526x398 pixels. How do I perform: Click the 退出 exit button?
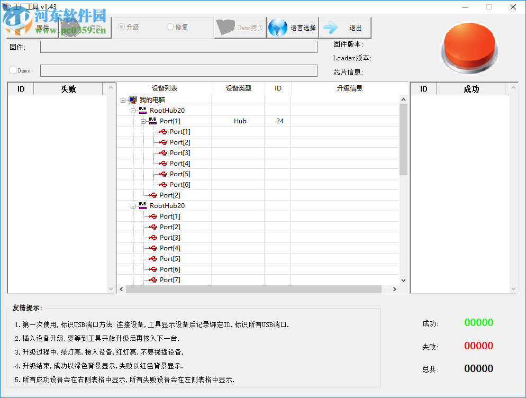point(345,28)
